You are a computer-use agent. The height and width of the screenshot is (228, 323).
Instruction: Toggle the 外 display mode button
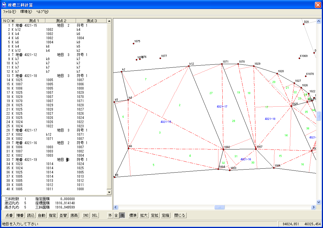click(110, 215)
